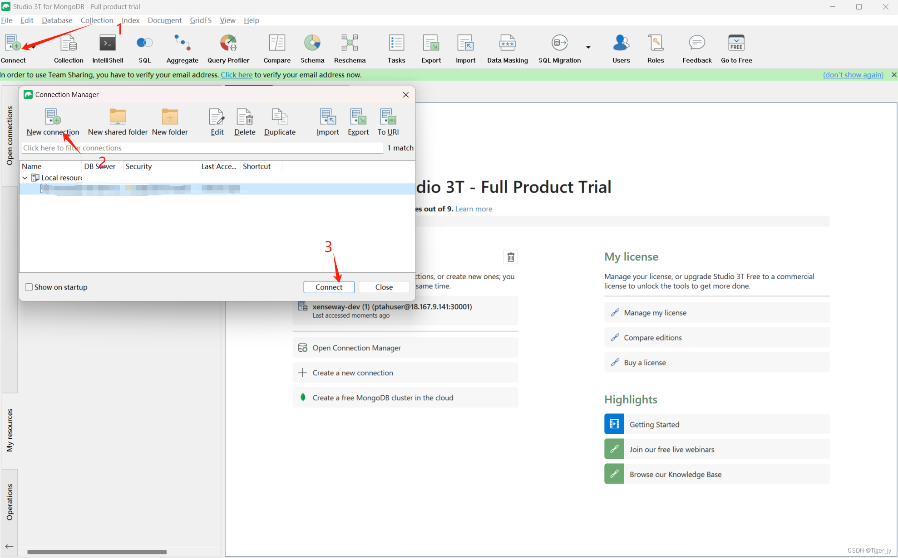
Task: Open the Connect button dropdown arrow
Action: [34, 47]
